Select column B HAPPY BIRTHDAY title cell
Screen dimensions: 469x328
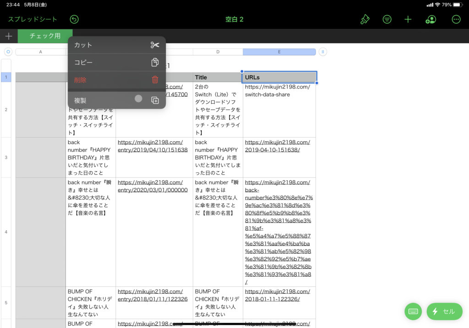pyautogui.click(x=91, y=157)
